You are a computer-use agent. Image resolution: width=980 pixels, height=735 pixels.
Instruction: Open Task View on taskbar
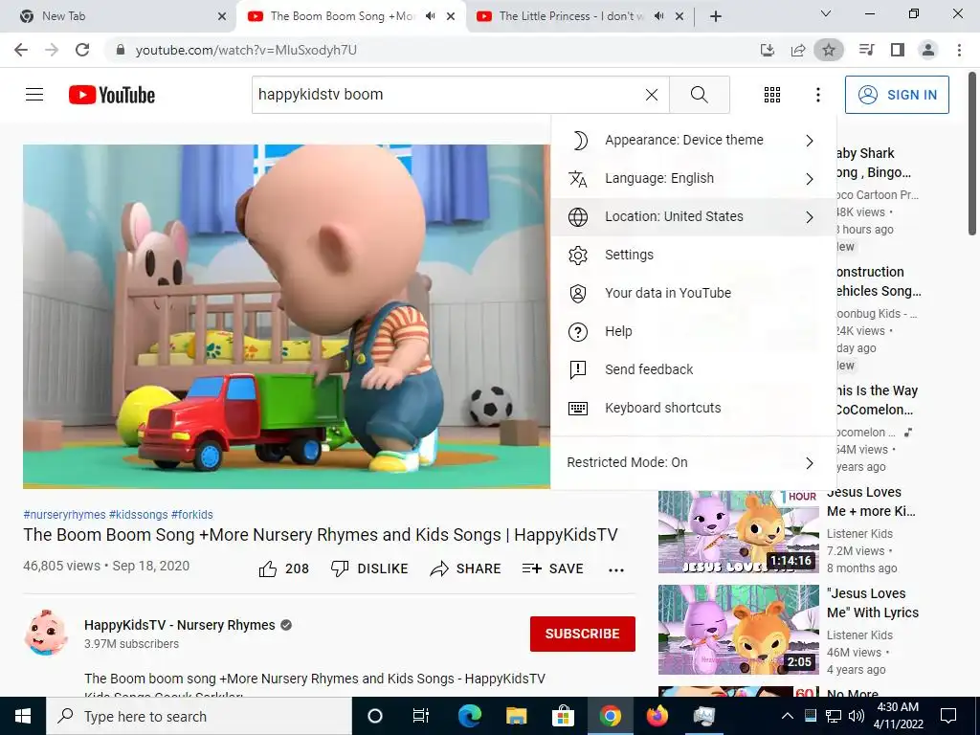tap(421, 716)
